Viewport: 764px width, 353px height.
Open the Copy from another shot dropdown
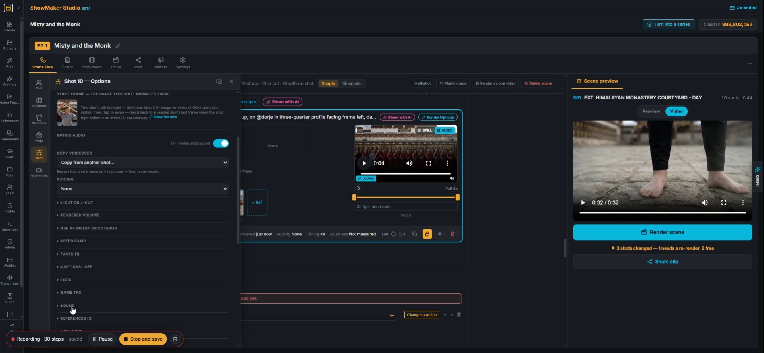coord(143,163)
